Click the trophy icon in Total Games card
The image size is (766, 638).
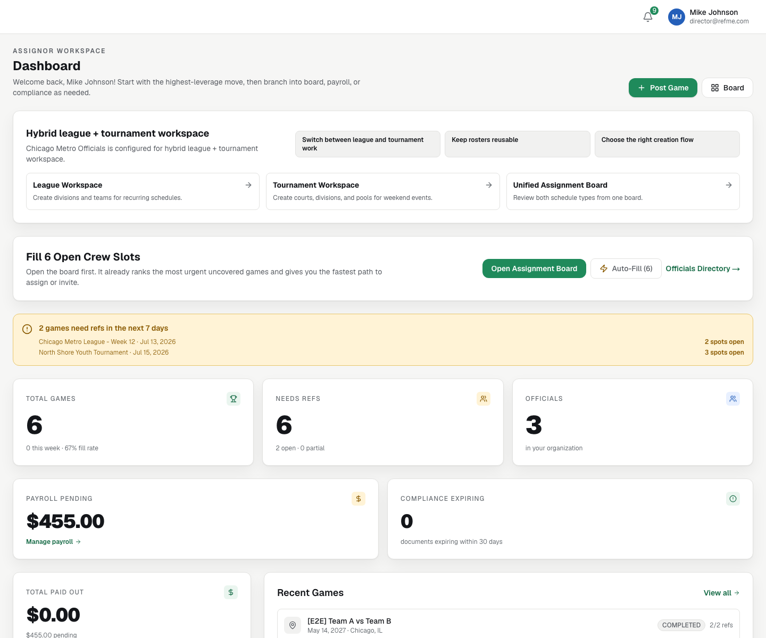tap(234, 399)
